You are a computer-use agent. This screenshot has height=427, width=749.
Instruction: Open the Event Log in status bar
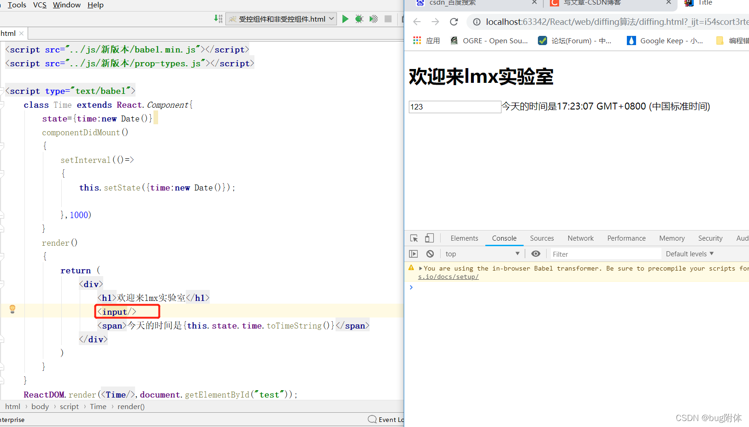click(x=386, y=420)
